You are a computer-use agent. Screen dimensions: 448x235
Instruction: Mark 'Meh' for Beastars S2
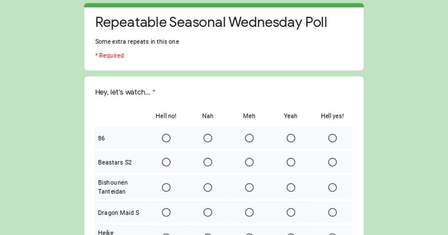click(x=249, y=162)
